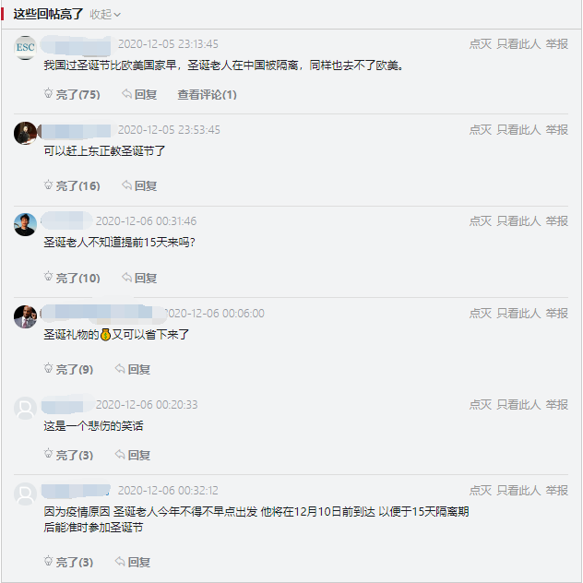The image size is (583, 583).
Task: Click the ESC avatar of the first commenter
Action: coord(26,47)
